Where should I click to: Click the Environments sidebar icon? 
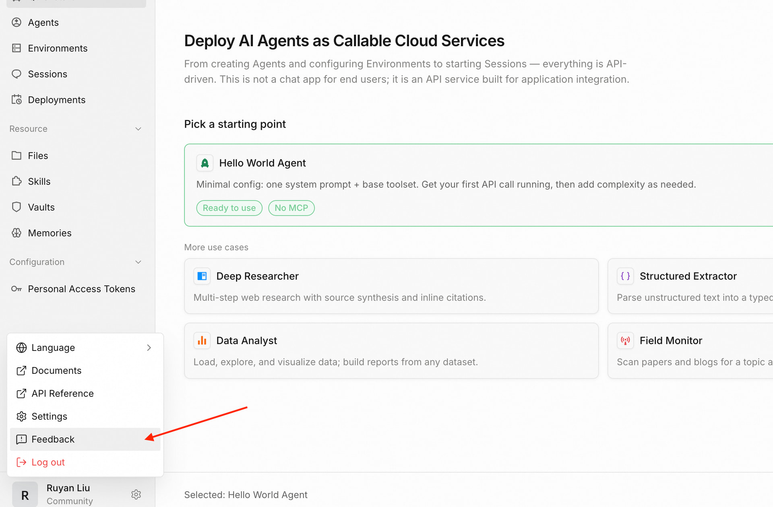(17, 48)
